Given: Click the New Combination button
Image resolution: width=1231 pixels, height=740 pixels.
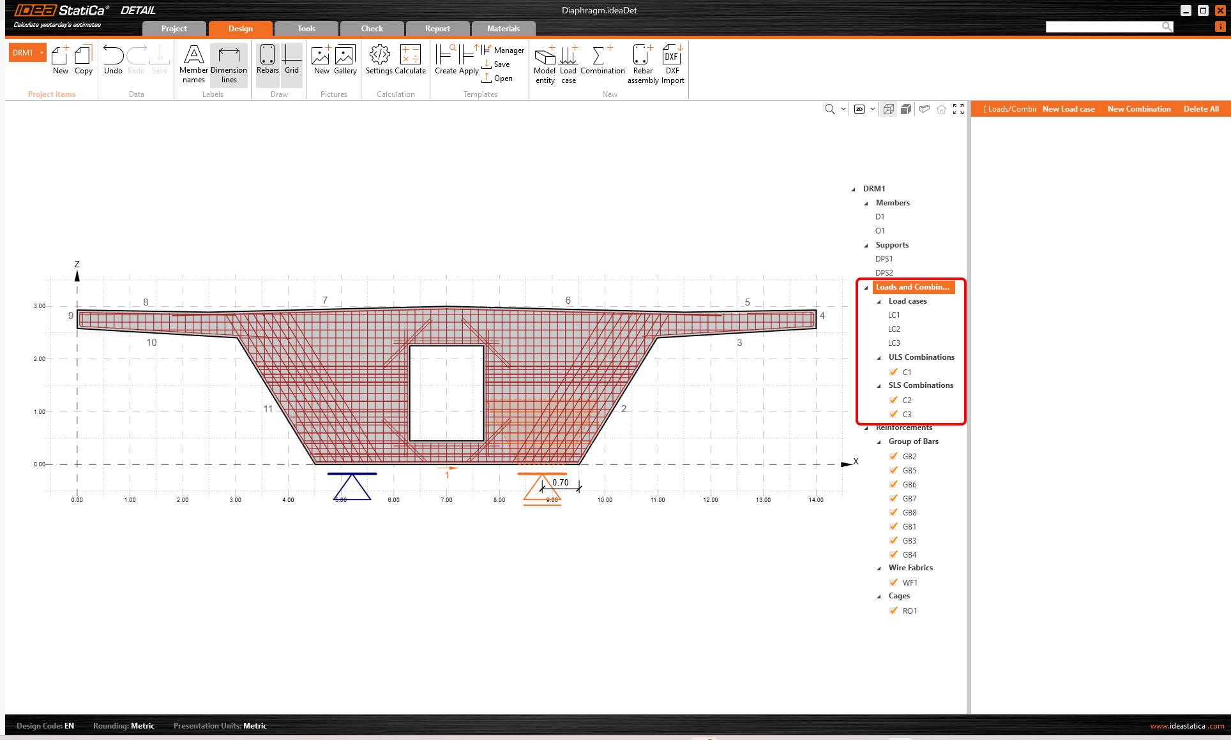Looking at the screenshot, I should (x=1139, y=109).
